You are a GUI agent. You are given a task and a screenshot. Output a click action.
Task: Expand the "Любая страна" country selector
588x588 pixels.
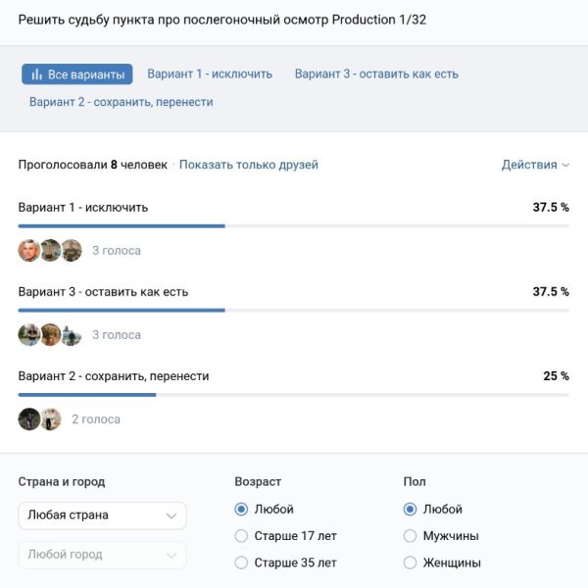(102, 514)
